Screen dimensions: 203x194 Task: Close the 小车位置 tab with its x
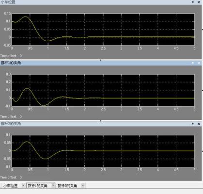point(23,185)
